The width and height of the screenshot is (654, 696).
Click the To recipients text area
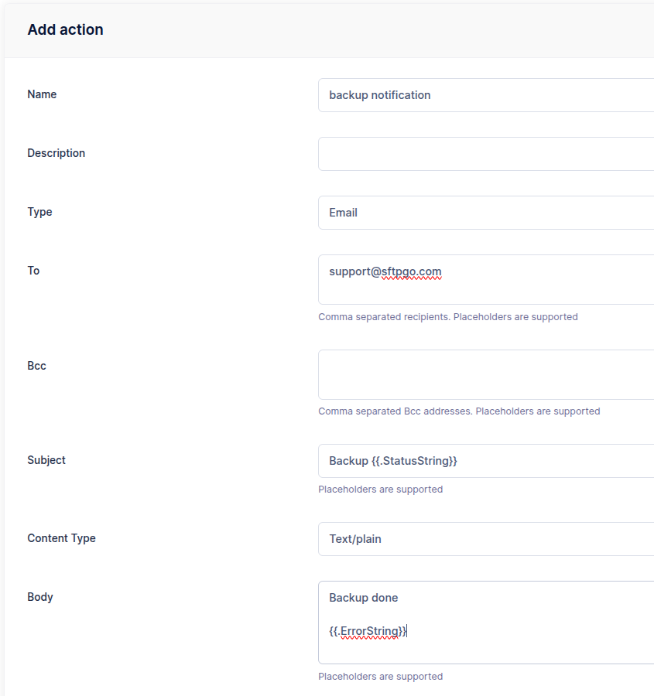tap(485, 279)
